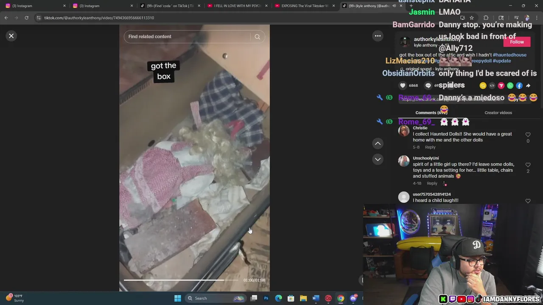543x305 pixels.
Task: Go to next video with down chevron
Action: (378, 159)
